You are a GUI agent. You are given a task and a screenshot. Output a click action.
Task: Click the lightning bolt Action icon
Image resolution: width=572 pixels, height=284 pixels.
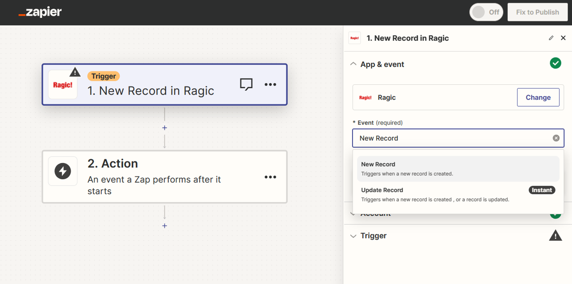pos(63,171)
